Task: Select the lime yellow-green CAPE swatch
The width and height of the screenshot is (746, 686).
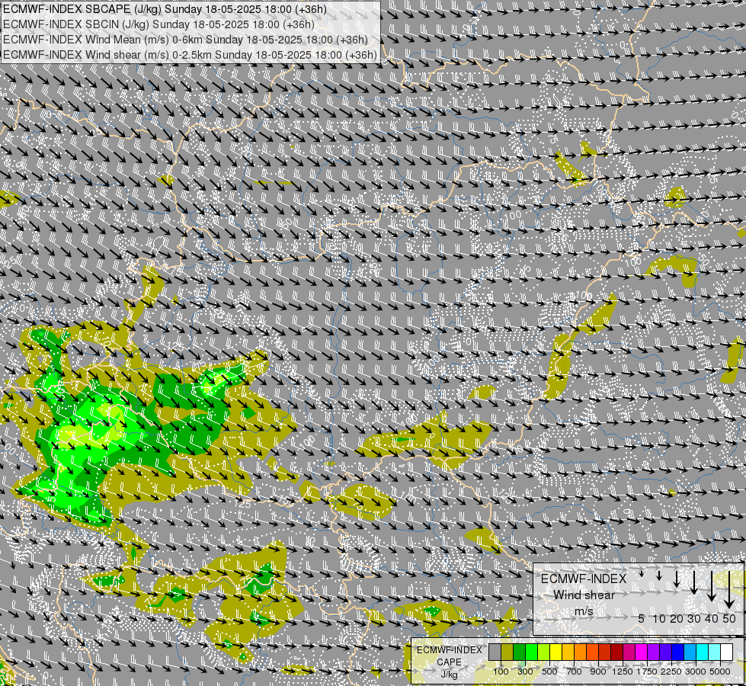Action: click(x=544, y=652)
